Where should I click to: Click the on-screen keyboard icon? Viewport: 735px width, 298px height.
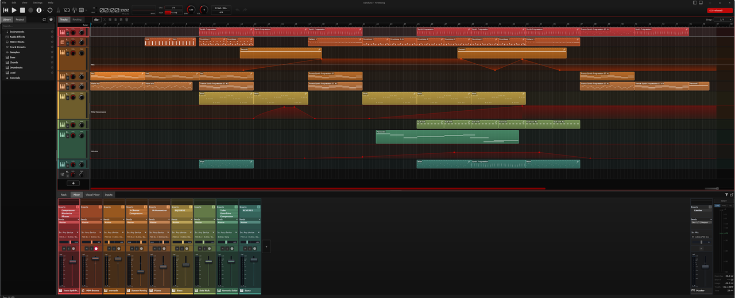click(82, 10)
